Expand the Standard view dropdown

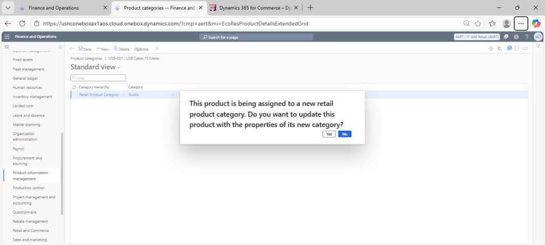(118, 67)
